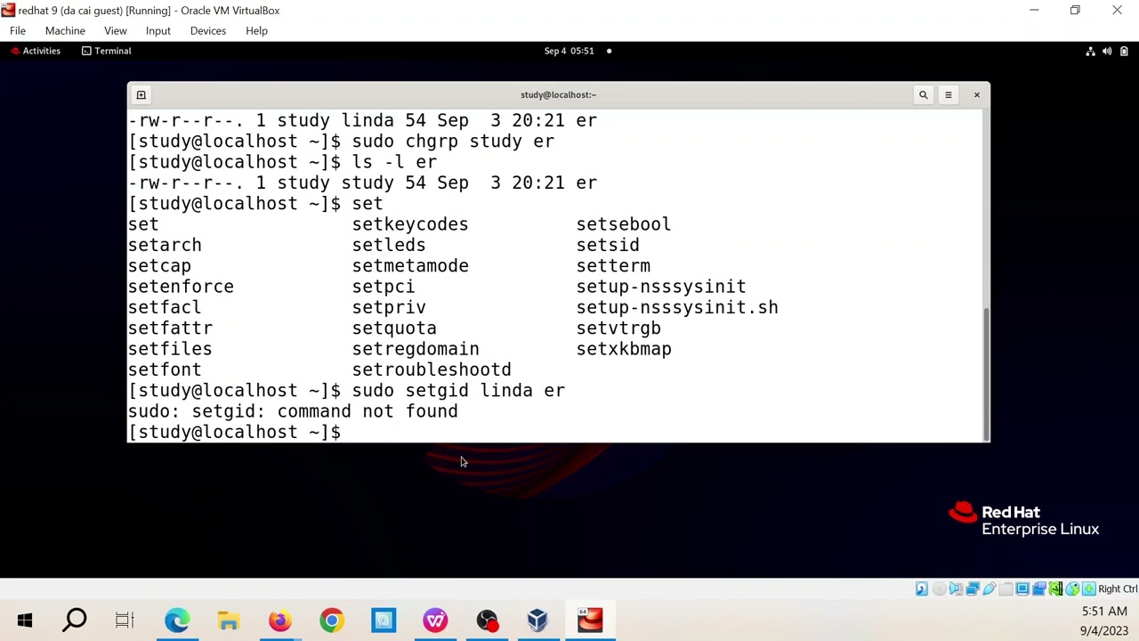
Task: Click the terminal prompt input line at the bottom
Action: 556,432
